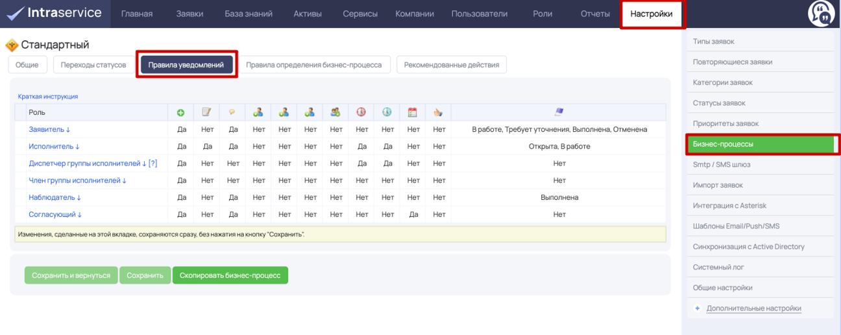Click the red clock icon column header

[363, 112]
